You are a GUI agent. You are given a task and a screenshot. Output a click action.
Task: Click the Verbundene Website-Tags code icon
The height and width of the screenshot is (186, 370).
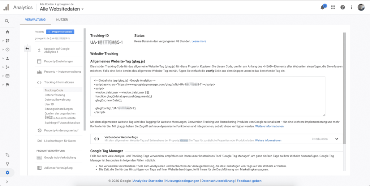point(96,139)
